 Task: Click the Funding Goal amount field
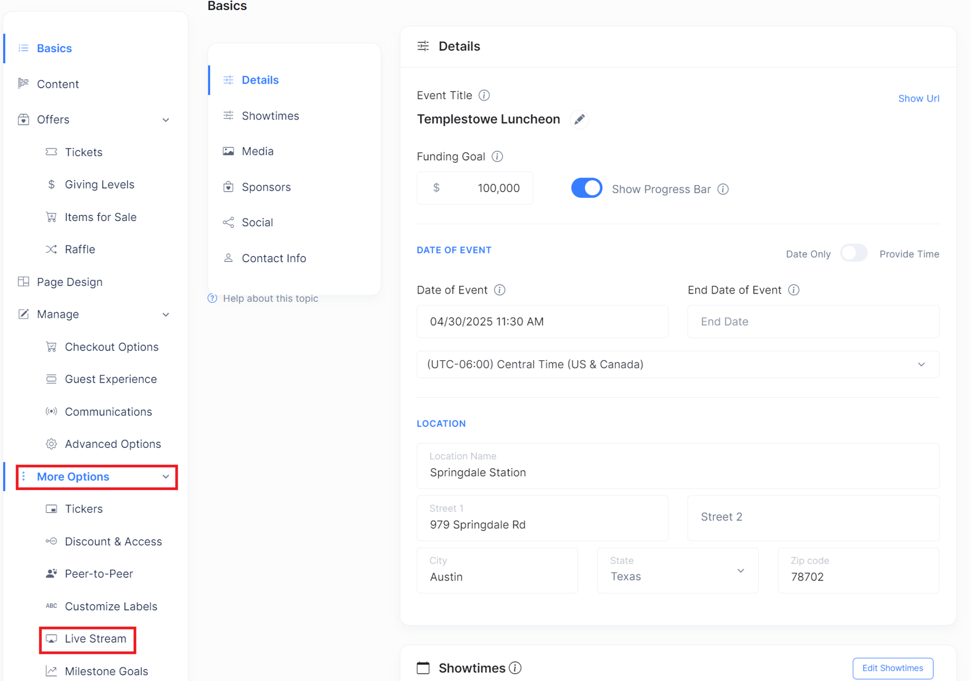(x=475, y=188)
